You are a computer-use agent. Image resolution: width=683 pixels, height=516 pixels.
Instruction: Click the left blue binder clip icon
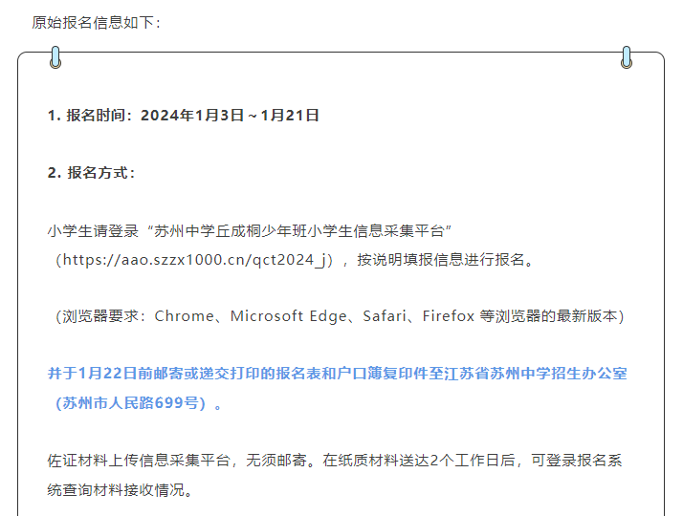point(55,57)
